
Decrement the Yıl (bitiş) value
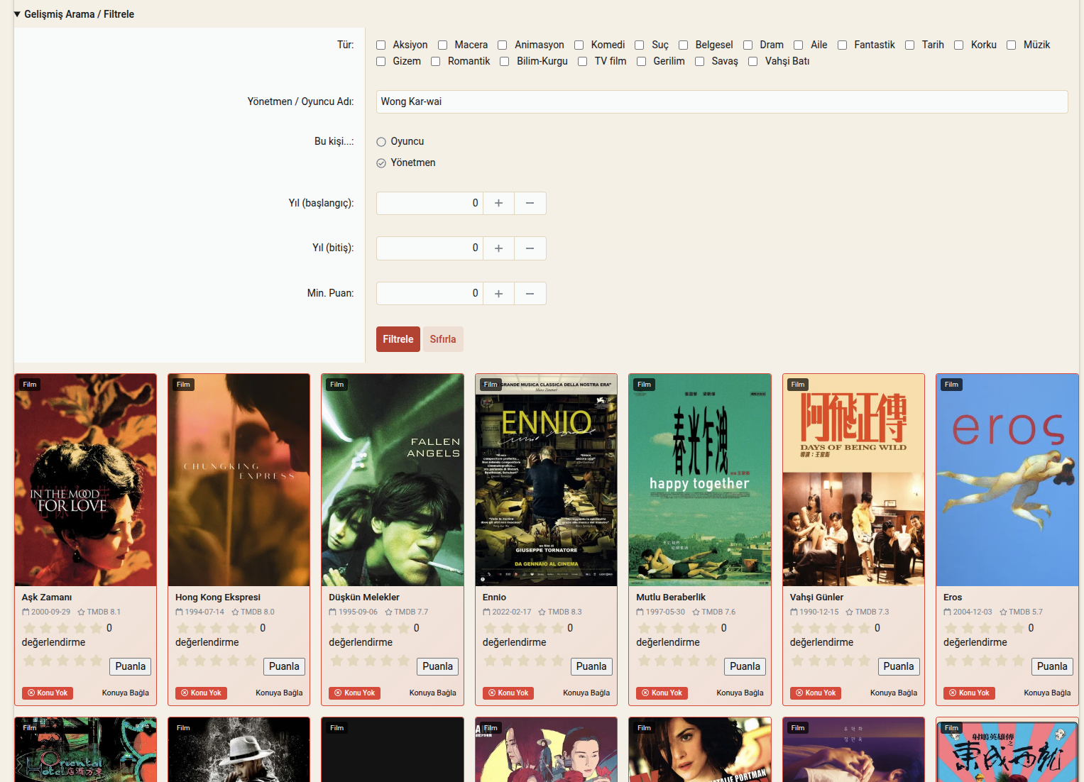pos(530,248)
